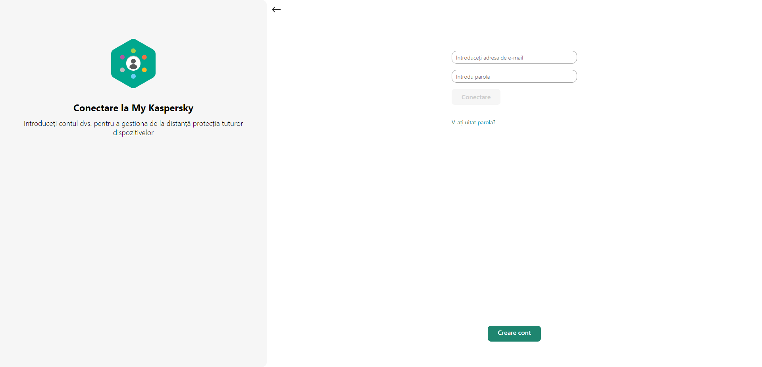Screen dimensions: 762x367
Task: Select the disabled Conectare sign-in control
Action: (475, 97)
